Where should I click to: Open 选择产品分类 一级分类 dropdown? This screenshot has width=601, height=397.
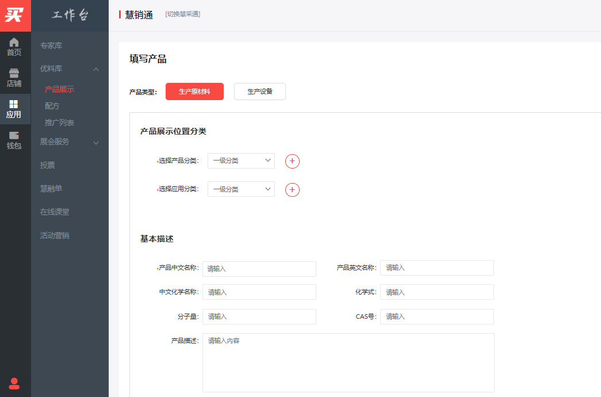click(x=241, y=161)
